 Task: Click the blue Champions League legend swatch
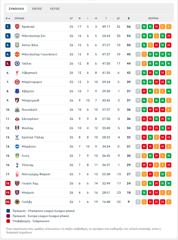[8, 211]
